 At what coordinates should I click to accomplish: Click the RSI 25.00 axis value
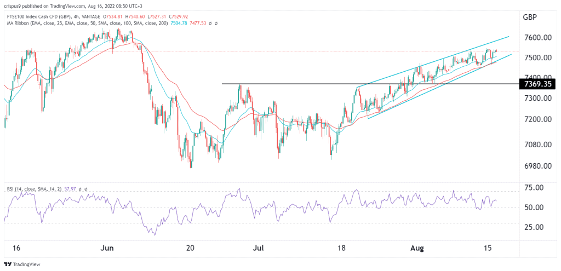[x=535, y=227]
